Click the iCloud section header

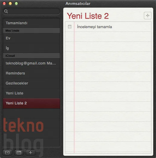31,56
